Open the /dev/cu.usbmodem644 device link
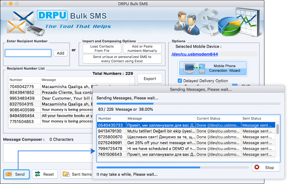This screenshot has height=184, width=289. (x=195, y=54)
